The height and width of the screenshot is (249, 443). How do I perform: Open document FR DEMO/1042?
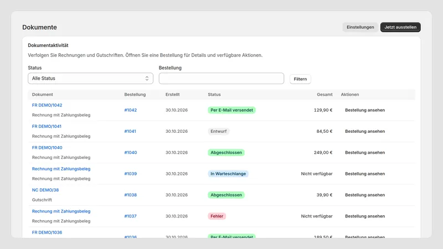[47, 105]
